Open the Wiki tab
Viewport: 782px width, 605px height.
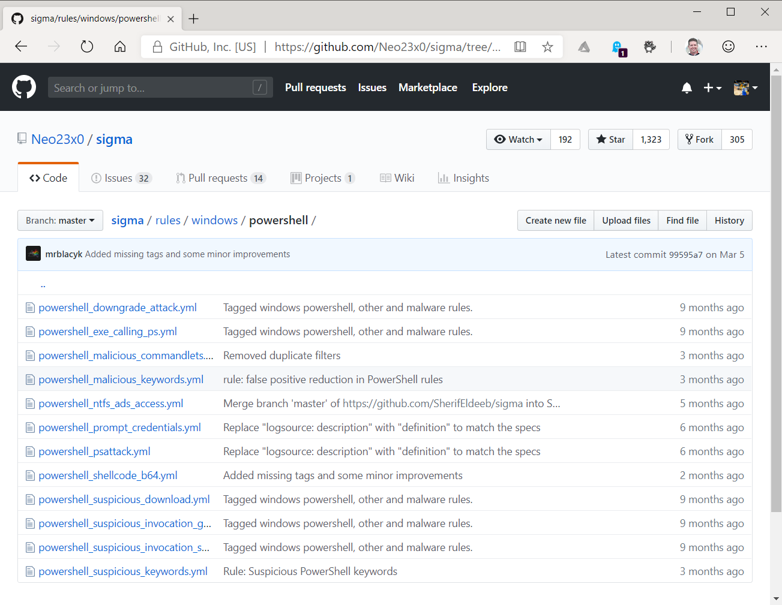[397, 178]
